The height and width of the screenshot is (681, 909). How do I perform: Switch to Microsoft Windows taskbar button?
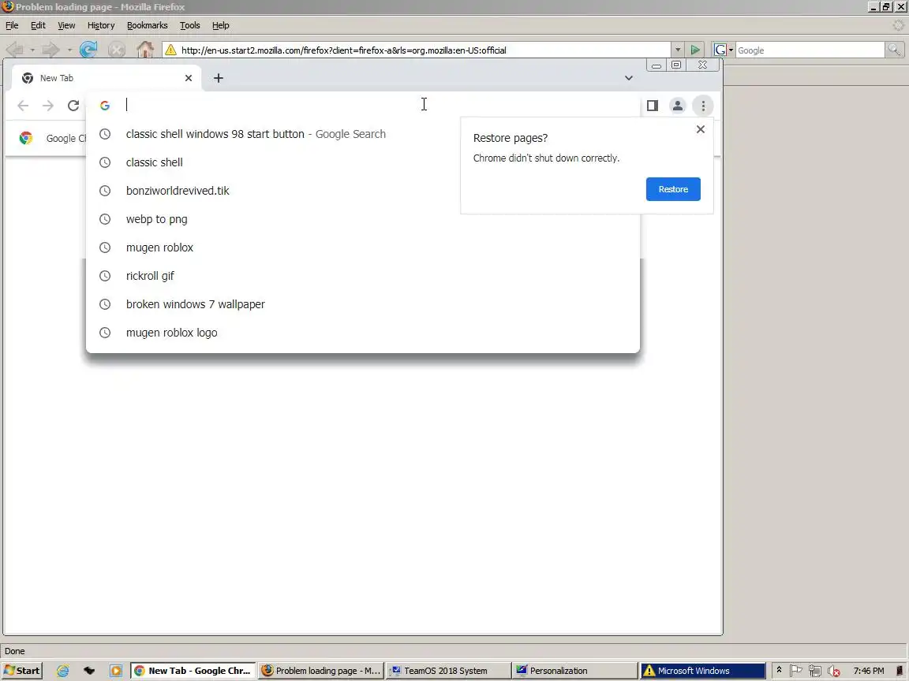[x=702, y=671]
